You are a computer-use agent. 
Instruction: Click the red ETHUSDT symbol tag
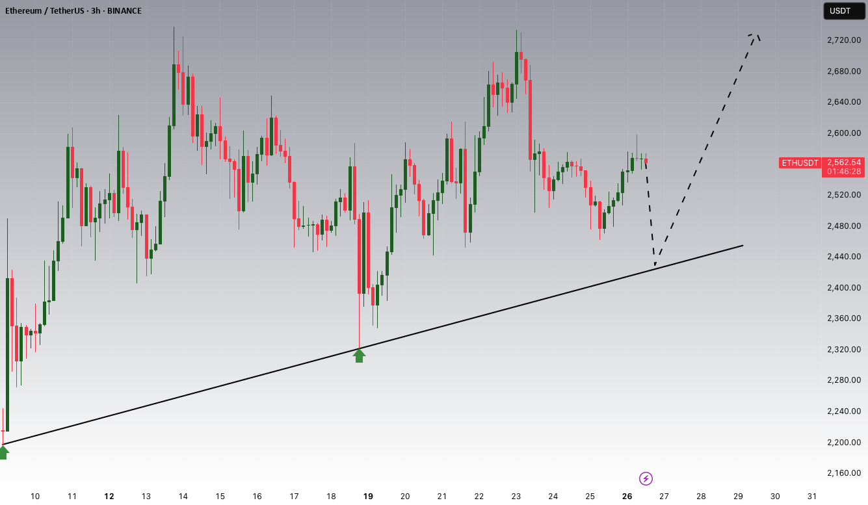pos(800,162)
